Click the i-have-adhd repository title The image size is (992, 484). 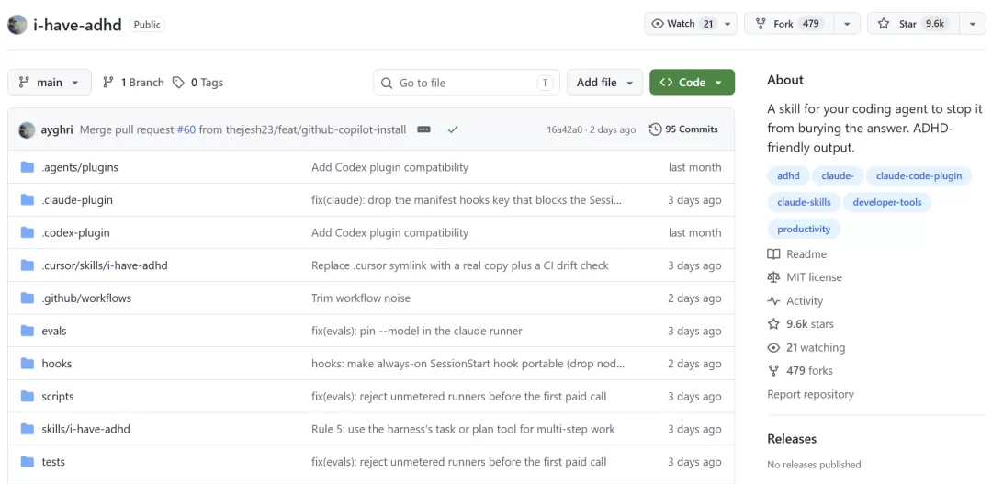[77, 26]
